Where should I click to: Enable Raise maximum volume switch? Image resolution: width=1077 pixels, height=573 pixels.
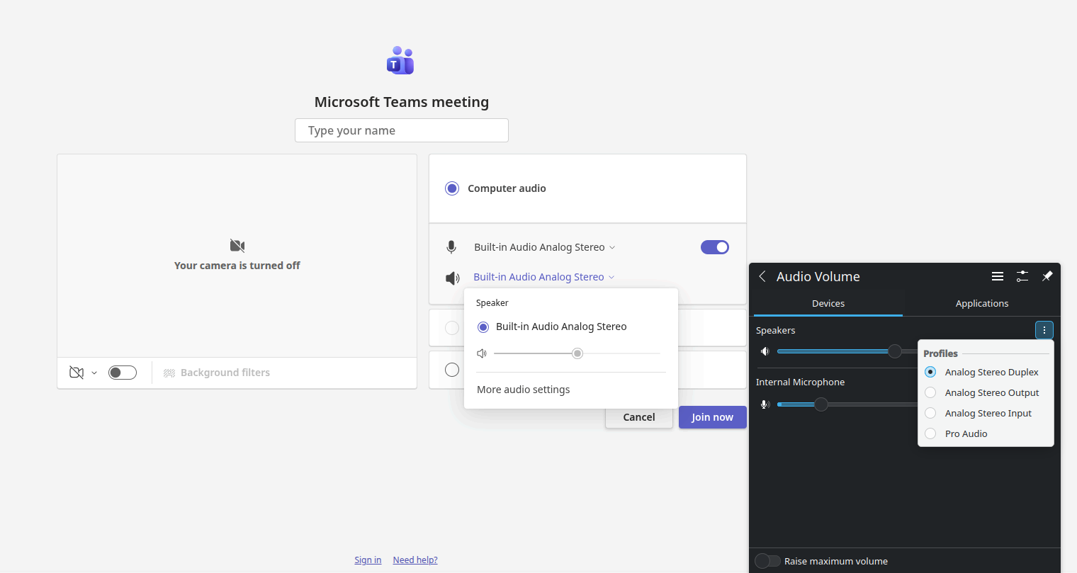click(x=767, y=561)
